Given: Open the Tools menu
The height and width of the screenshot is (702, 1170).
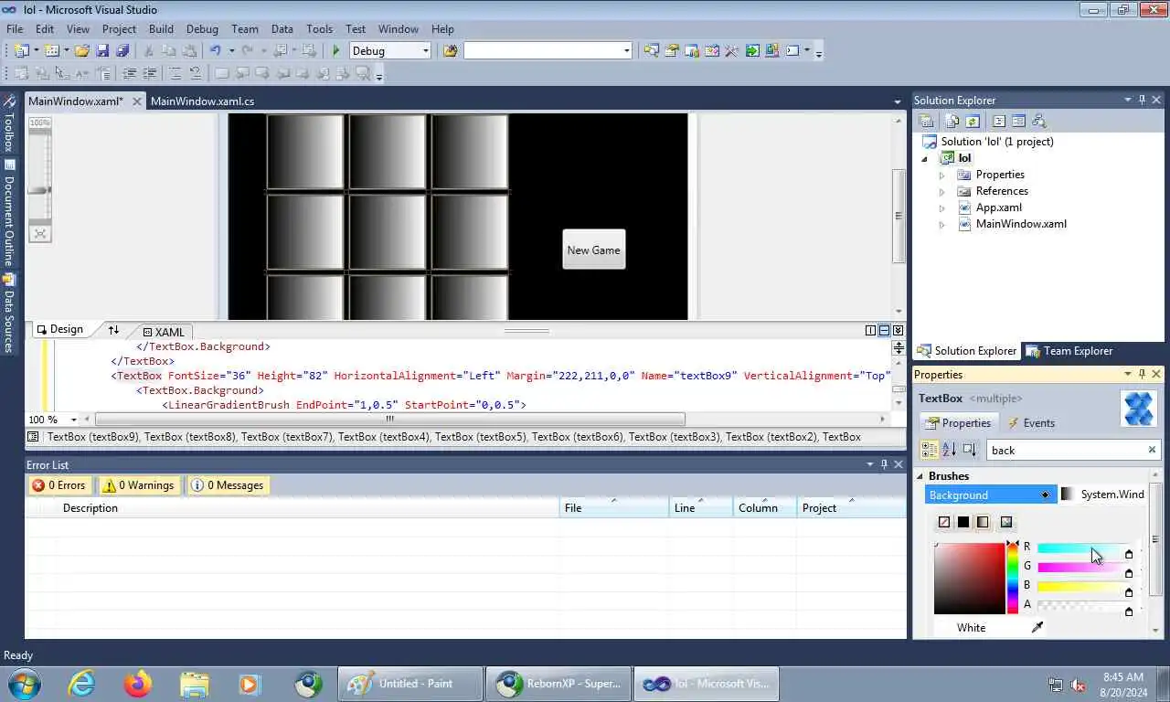Looking at the screenshot, I should [x=319, y=29].
